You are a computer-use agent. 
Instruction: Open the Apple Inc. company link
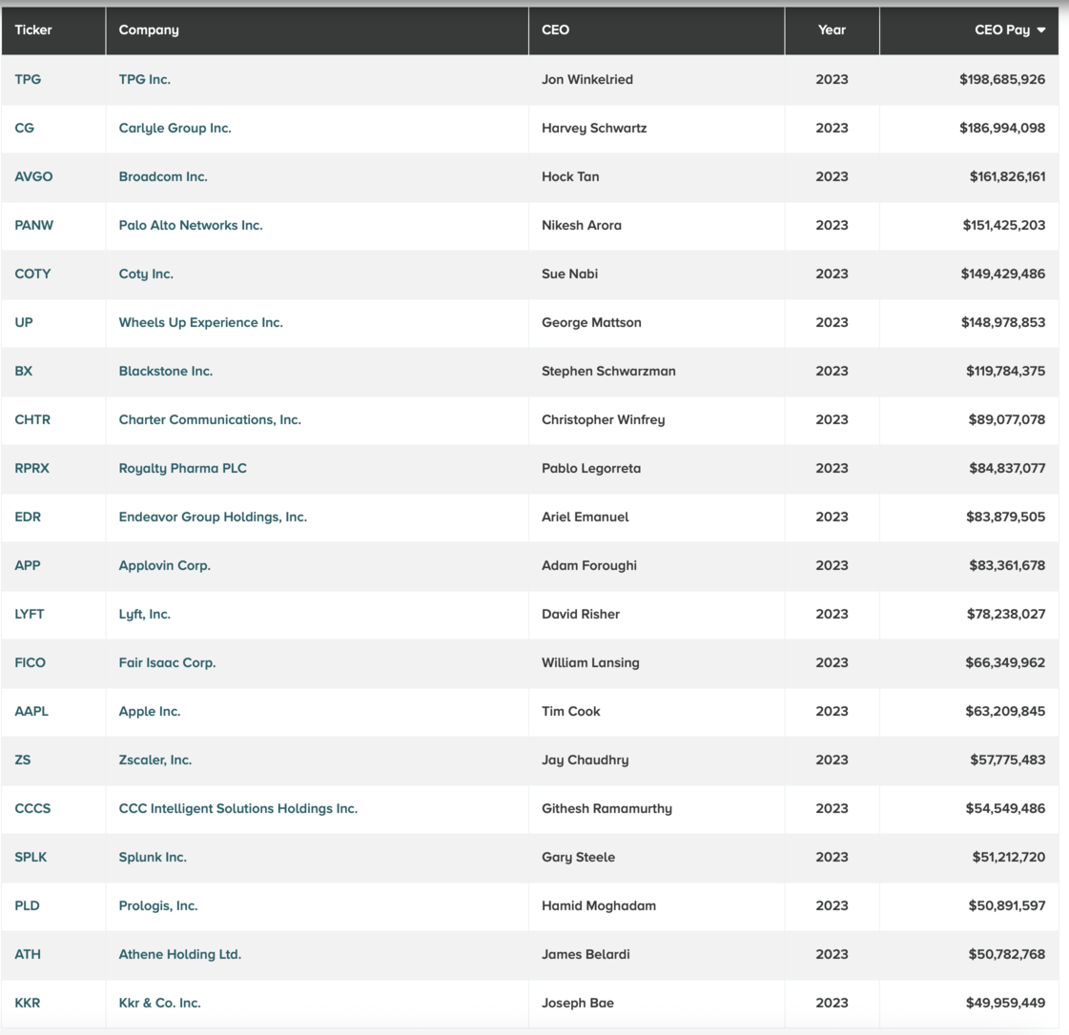[150, 711]
